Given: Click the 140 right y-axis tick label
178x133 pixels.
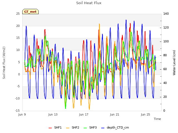Looking at the screenshot, I should coord(166,14).
